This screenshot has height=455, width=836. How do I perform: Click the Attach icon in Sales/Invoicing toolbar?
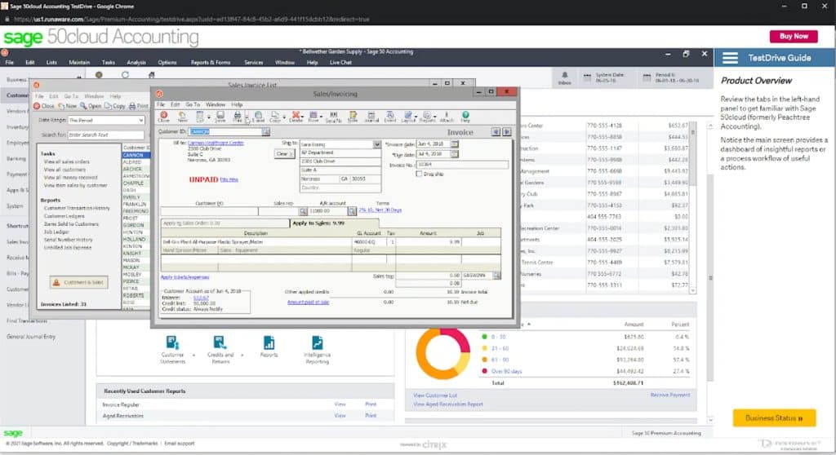pos(447,116)
